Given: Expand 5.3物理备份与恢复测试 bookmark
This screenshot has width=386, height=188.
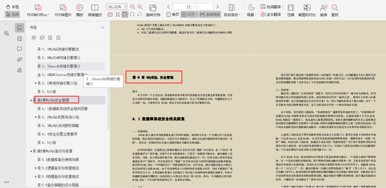Looking at the screenshot, I should [x=35, y=177].
